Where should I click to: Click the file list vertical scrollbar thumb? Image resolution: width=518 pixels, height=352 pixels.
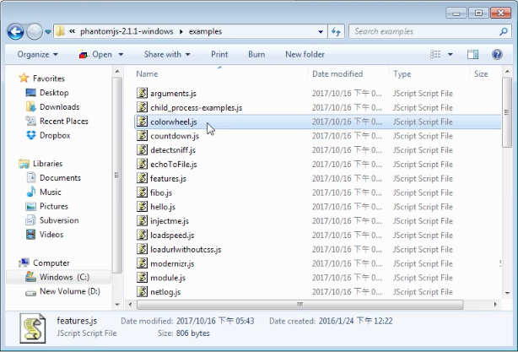507,112
